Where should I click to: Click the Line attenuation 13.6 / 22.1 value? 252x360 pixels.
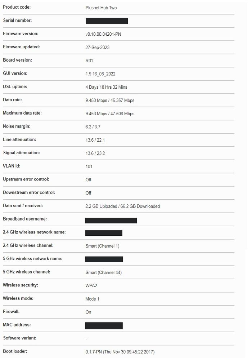(x=95, y=140)
